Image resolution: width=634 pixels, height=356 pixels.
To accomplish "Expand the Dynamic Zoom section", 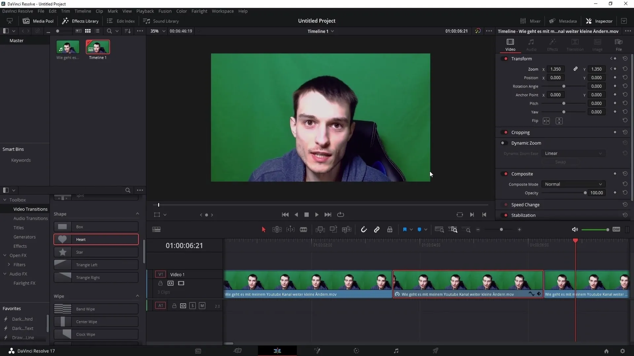I will click(526, 143).
